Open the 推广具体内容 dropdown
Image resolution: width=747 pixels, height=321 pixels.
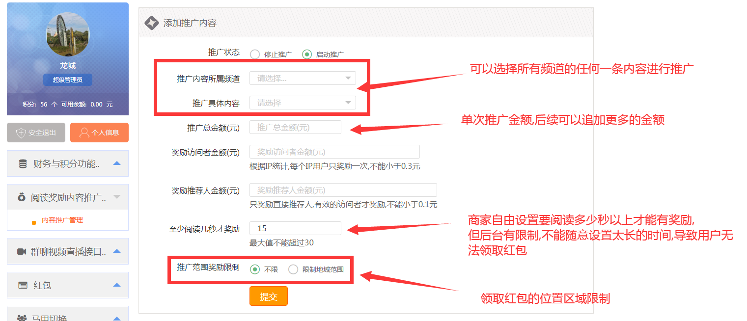point(303,103)
